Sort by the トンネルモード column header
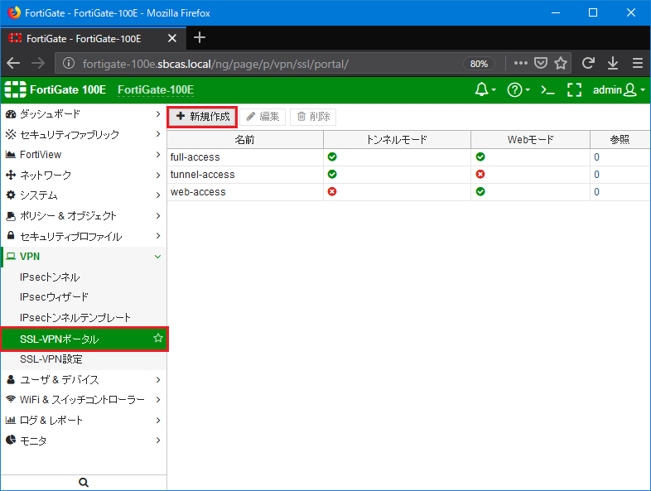This screenshot has width=651, height=491. coord(397,139)
